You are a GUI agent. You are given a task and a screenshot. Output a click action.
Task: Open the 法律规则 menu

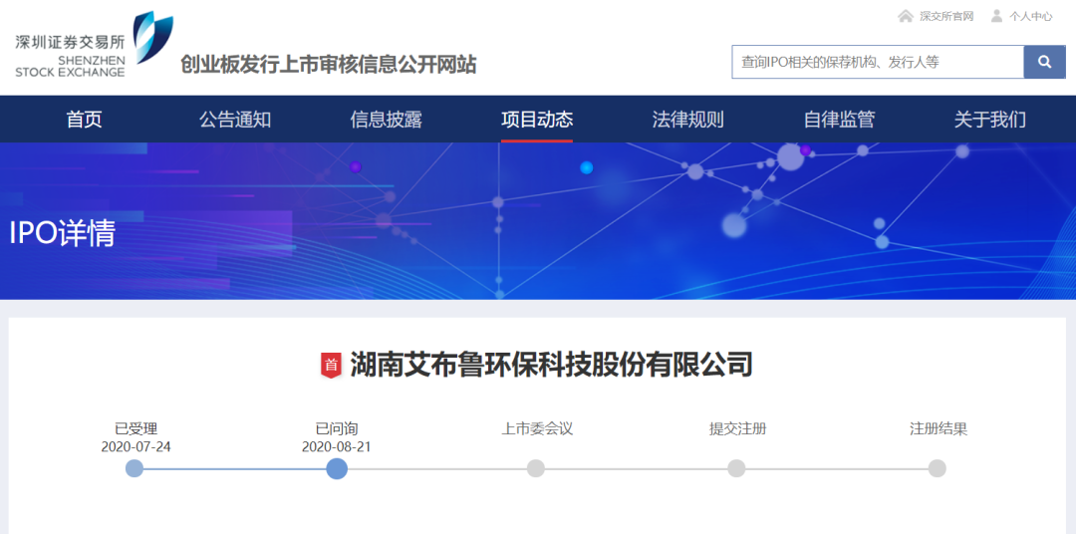(687, 120)
